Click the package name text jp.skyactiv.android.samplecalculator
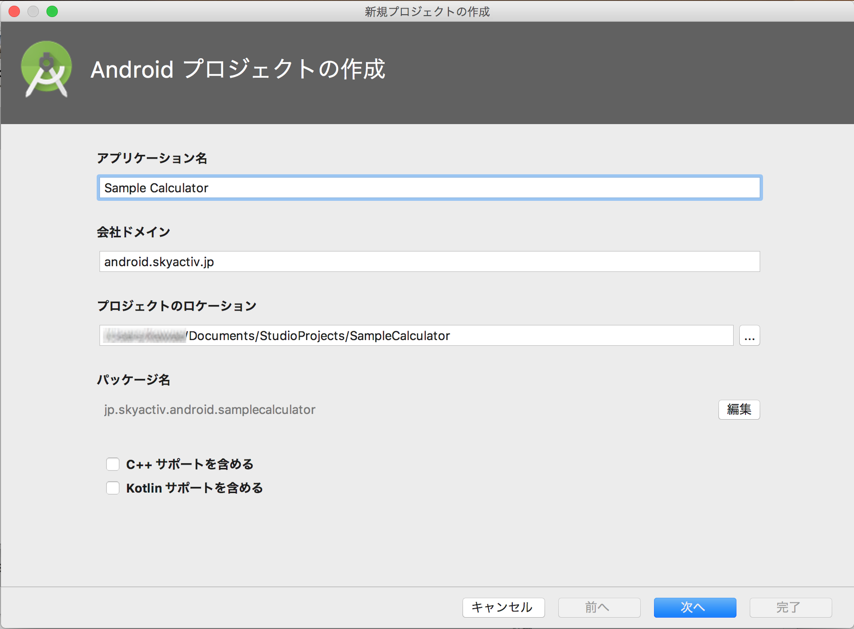The width and height of the screenshot is (854, 629). pyautogui.click(x=210, y=410)
